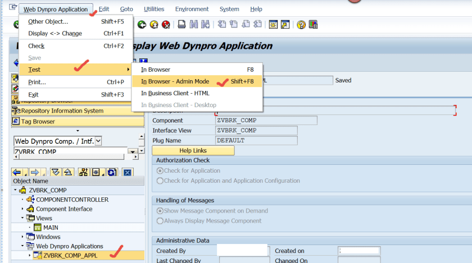Click the Refresh object list icon
This screenshot has height=263, width=472.
pyautogui.click(x=111, y=173)
